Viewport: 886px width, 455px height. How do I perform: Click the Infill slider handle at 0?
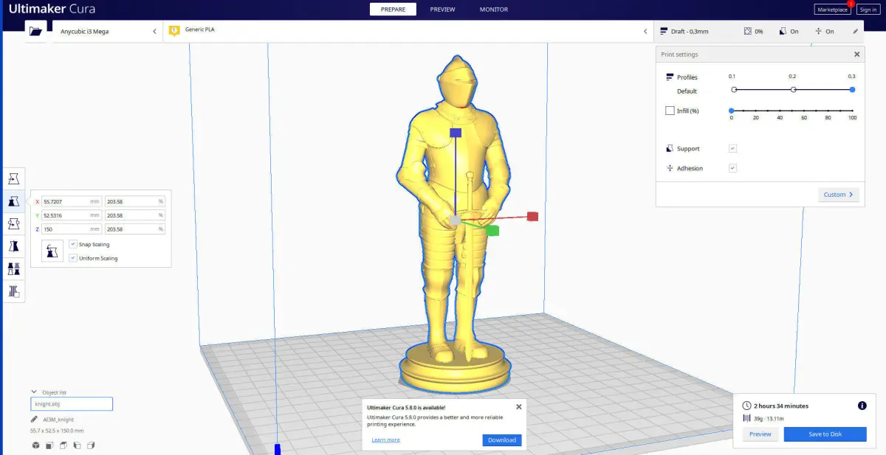[731, 111]
